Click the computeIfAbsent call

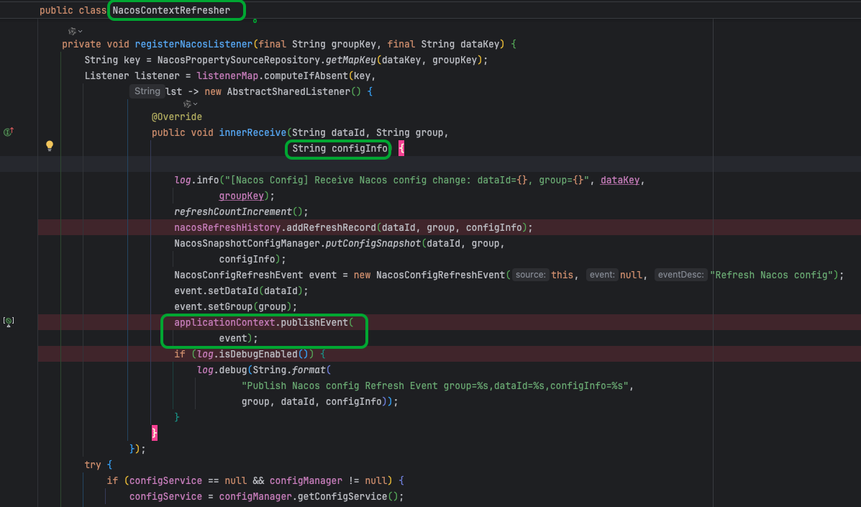(x=306, y=76)
